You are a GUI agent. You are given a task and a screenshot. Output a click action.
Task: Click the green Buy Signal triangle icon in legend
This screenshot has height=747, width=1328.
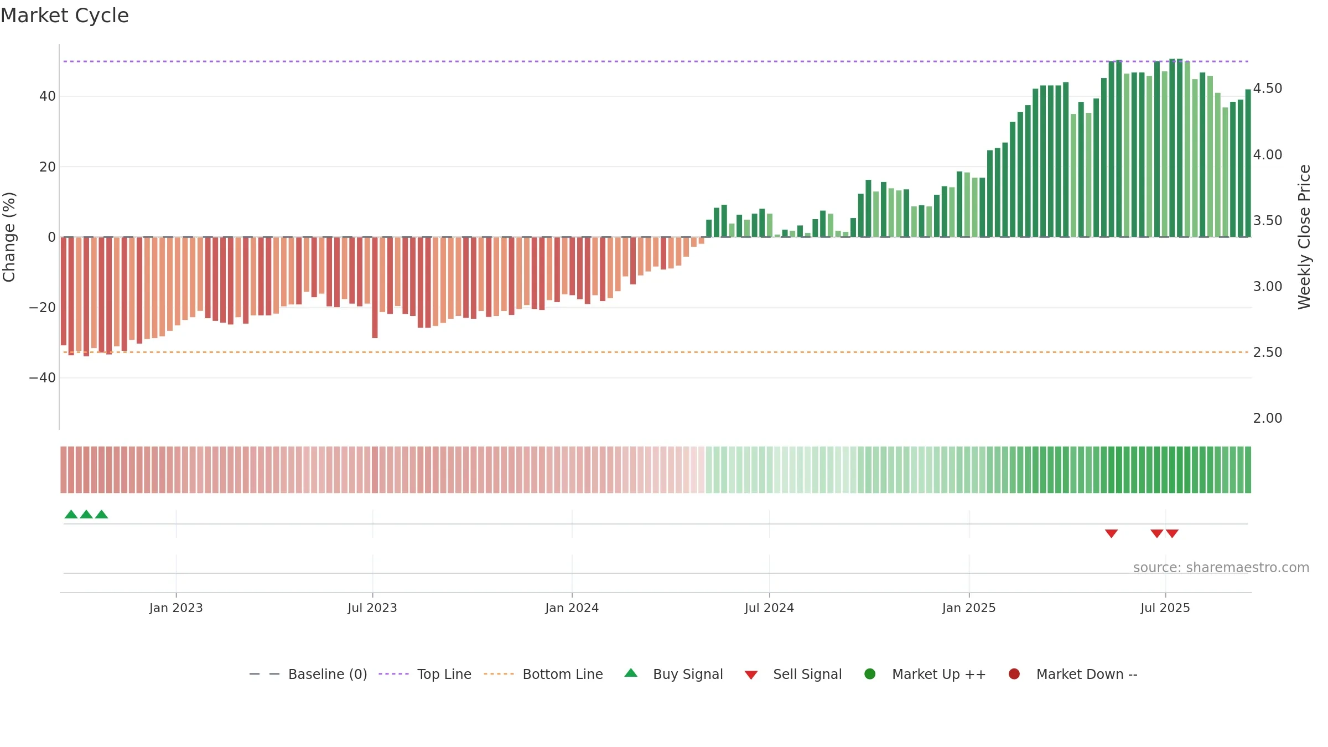631,673
